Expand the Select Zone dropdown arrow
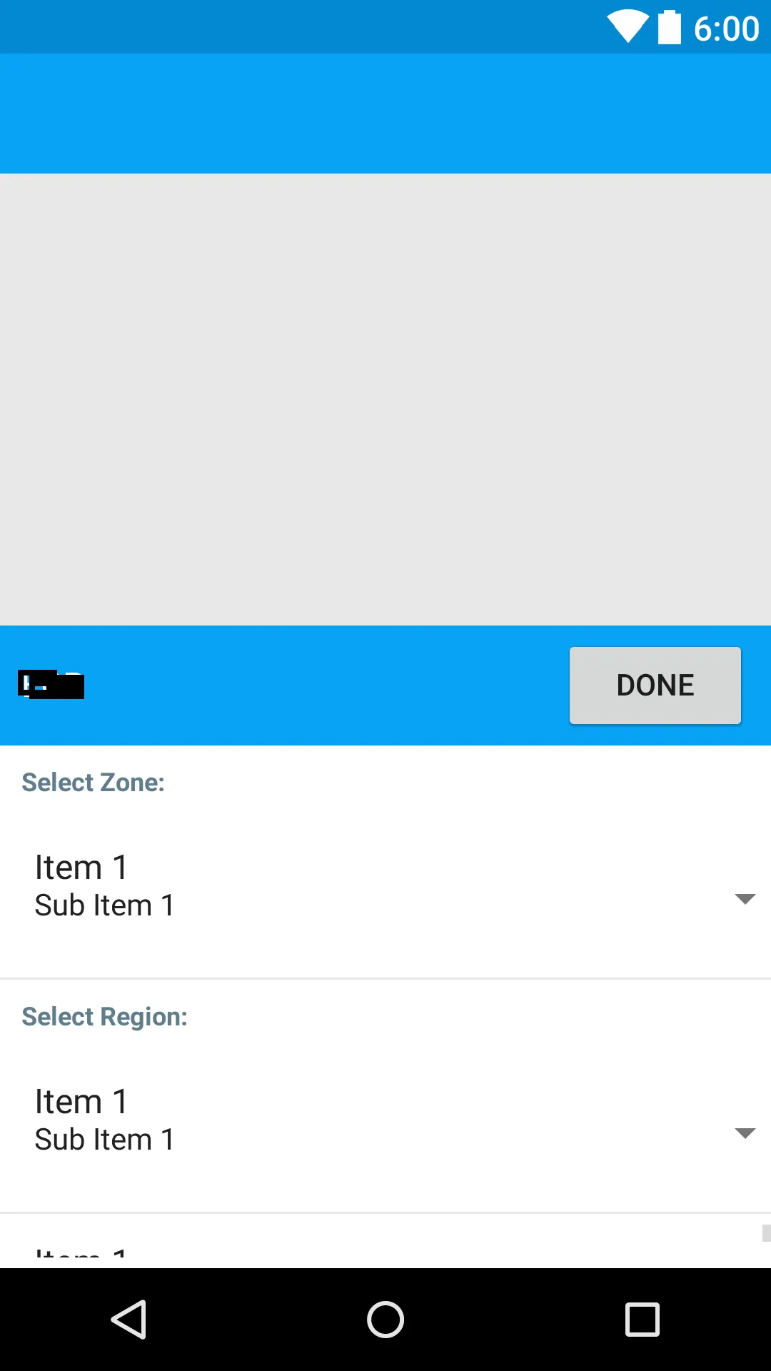 (x=745, y=899)
